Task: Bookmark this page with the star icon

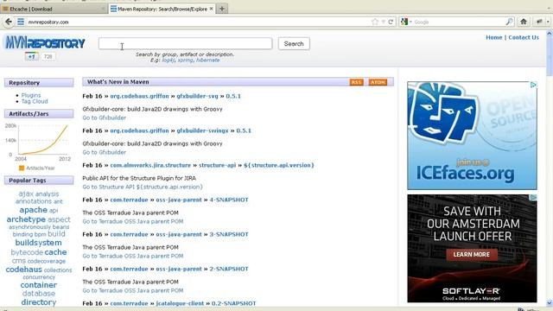Action: coord(374,22)
